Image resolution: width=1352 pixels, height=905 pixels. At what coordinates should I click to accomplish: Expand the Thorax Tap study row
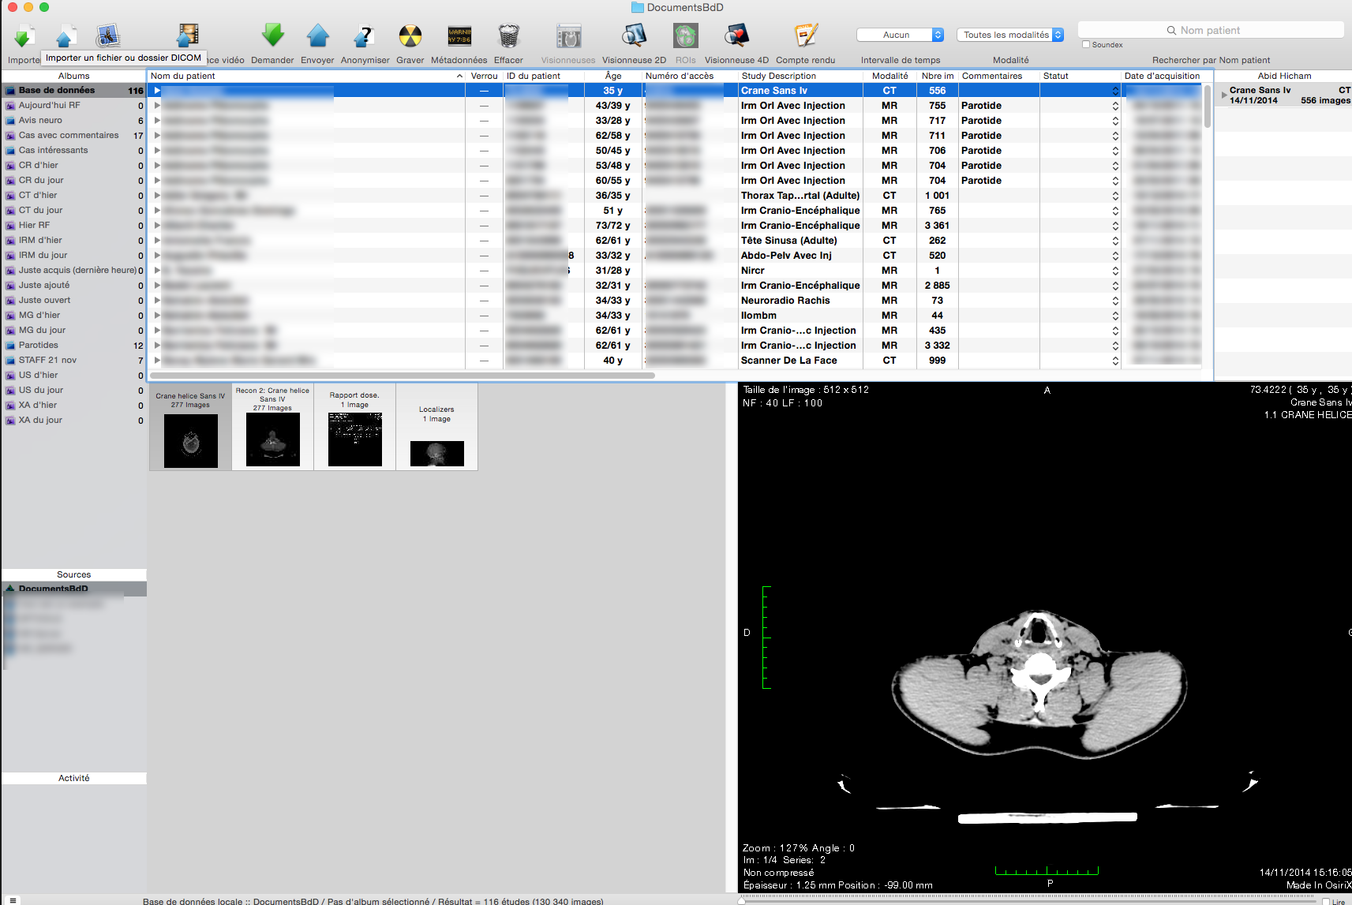157,196
